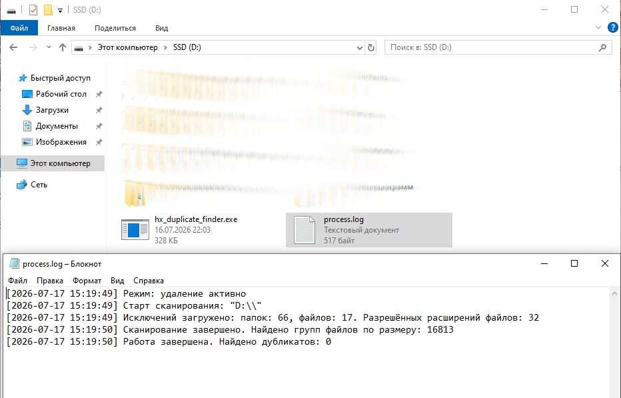Expand the address bar history dropdown
Viewport: 621px width, 398px height.
click(x=360, y=48)
